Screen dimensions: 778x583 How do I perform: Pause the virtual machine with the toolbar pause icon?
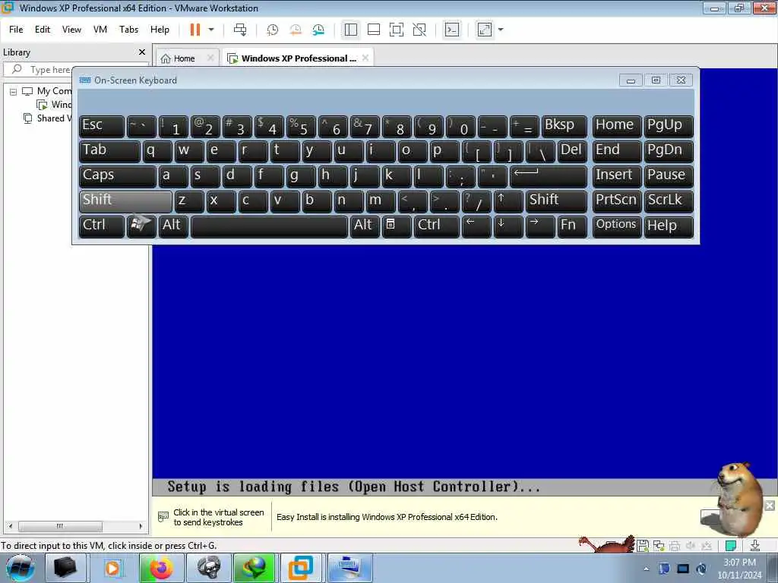tap(195, 30)
